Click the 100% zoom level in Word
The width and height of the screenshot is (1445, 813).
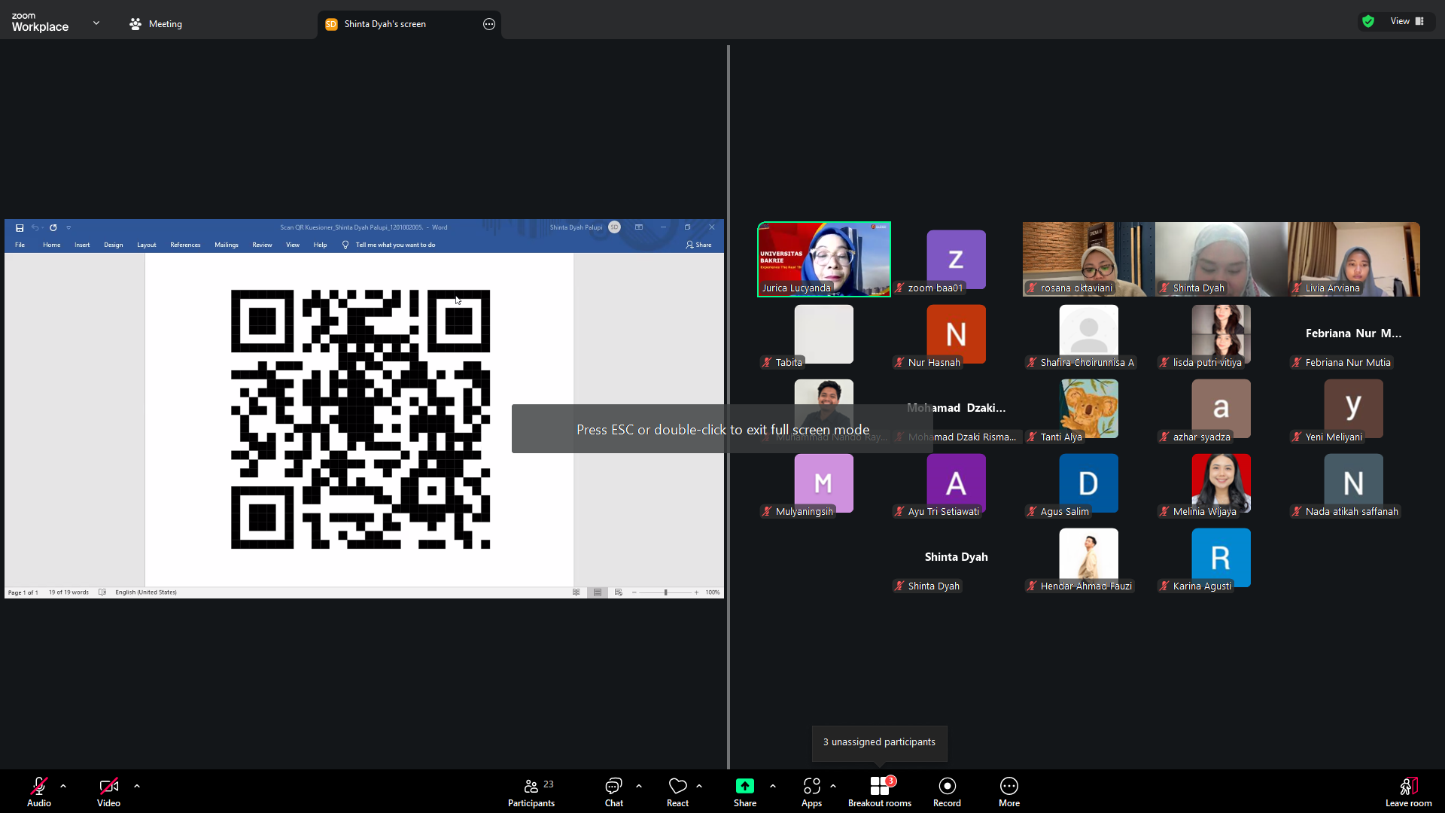pyautogui.click(x=713, y=592)
